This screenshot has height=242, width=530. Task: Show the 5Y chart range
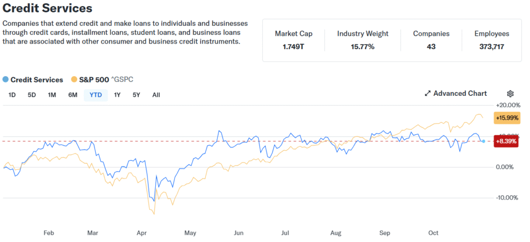coord(136,95)
